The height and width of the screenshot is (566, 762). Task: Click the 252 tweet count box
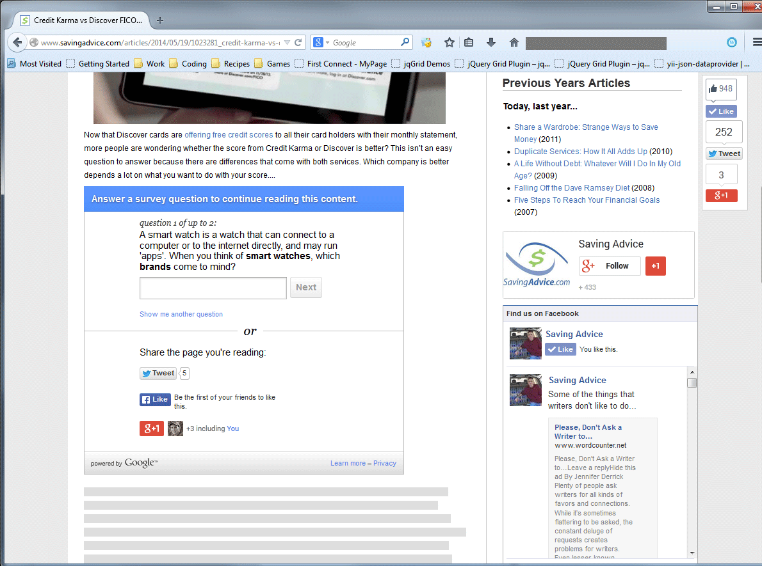tap(724, 132)
